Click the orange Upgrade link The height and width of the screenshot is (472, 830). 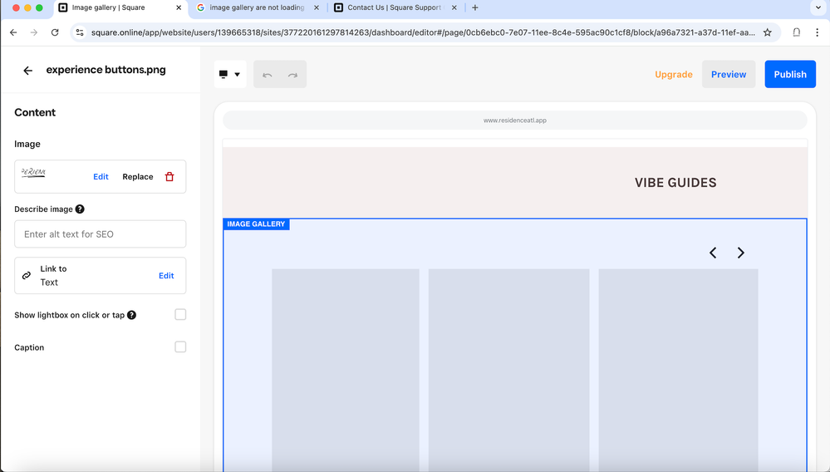coord(673,75)
